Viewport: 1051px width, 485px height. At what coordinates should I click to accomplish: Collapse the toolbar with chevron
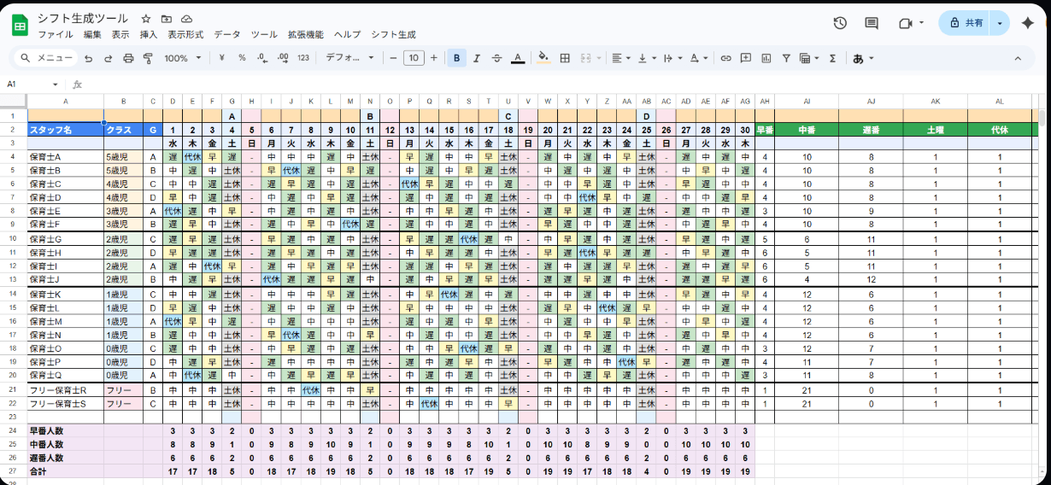[1018, 58]
